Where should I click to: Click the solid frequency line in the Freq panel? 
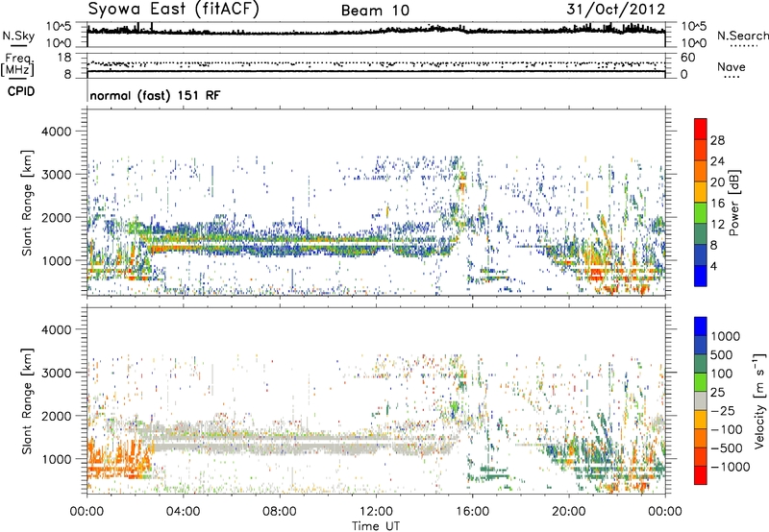tap(376, 71)
